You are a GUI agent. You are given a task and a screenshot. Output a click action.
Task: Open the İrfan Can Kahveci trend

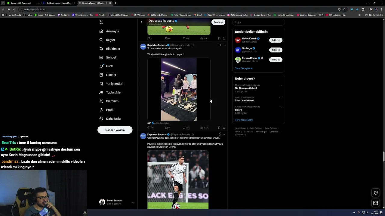244,100
